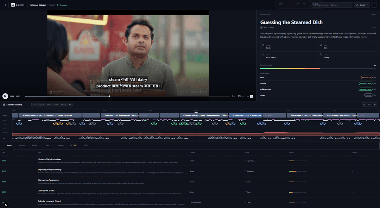Image resolution: width=380 pixels, height=208 pixels.
Task: Zoom in the timeline with the plus
Action: coord(375,105)
